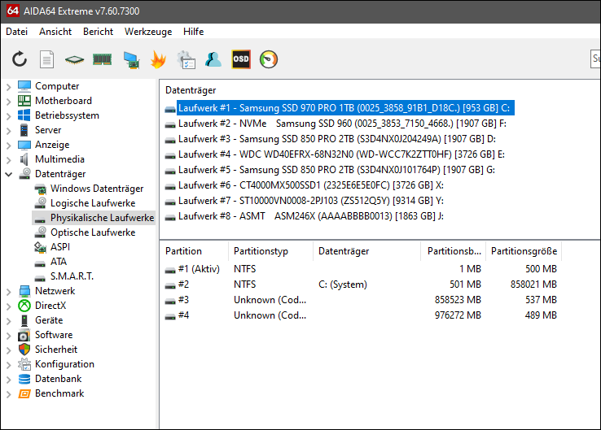This screenshot has height=430, width=601.
Task: Open the Werkzeuge menu
Action: pos(148,32)
